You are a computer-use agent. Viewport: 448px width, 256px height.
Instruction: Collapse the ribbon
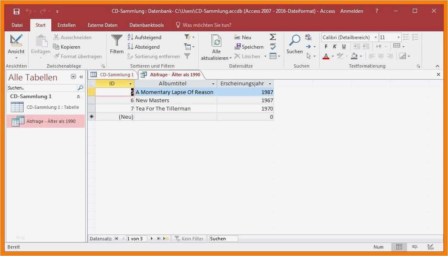[x=437, y=66]
